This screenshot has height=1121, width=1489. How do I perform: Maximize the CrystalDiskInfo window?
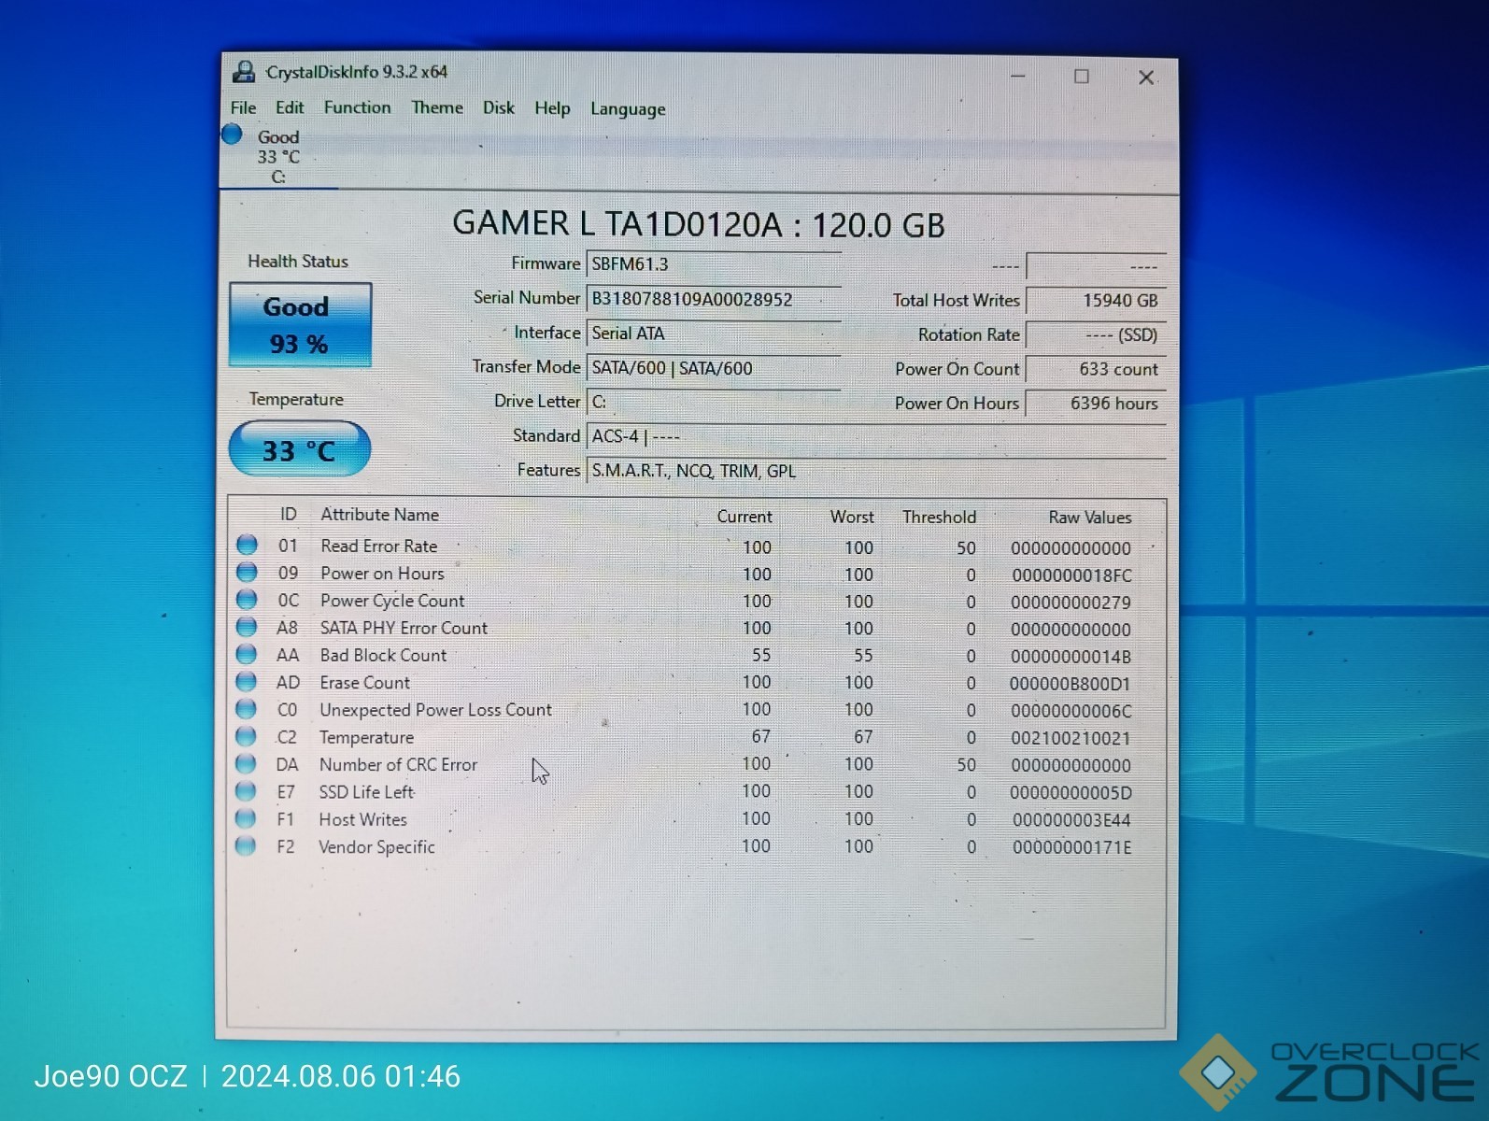tap(1081, 77)
